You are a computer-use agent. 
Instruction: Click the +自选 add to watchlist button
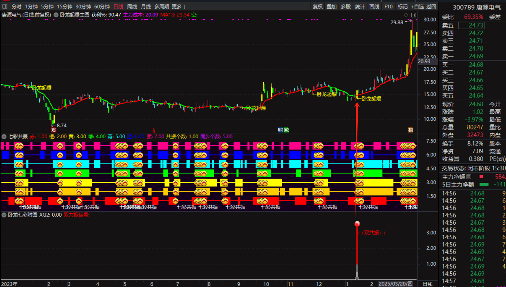417,6
